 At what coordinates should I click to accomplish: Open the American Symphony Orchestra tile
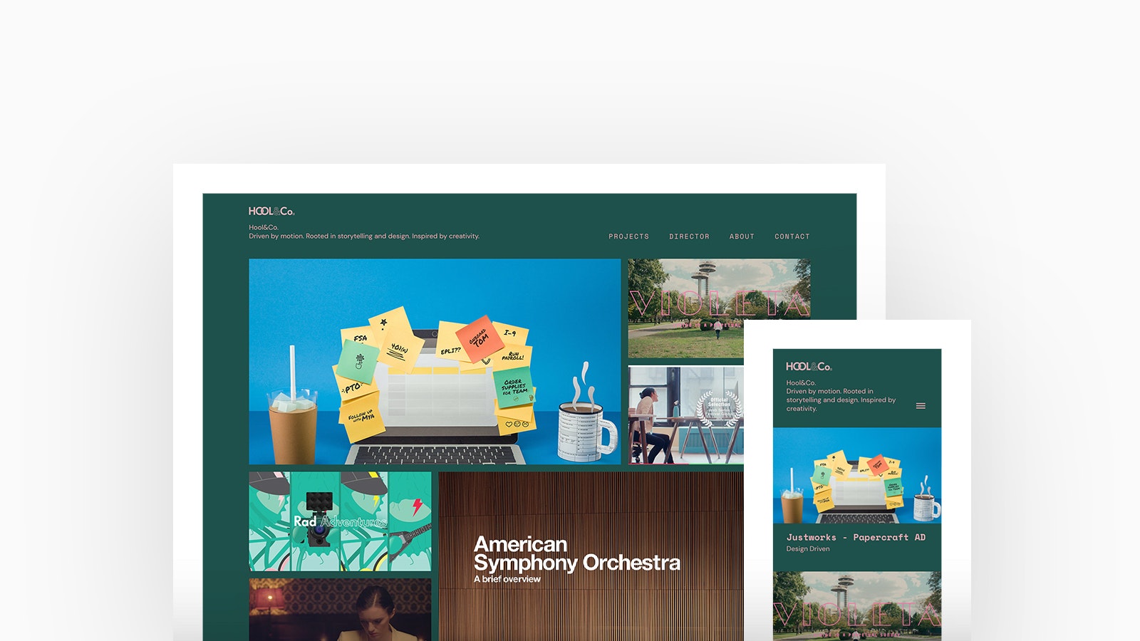tap(591, 556)
